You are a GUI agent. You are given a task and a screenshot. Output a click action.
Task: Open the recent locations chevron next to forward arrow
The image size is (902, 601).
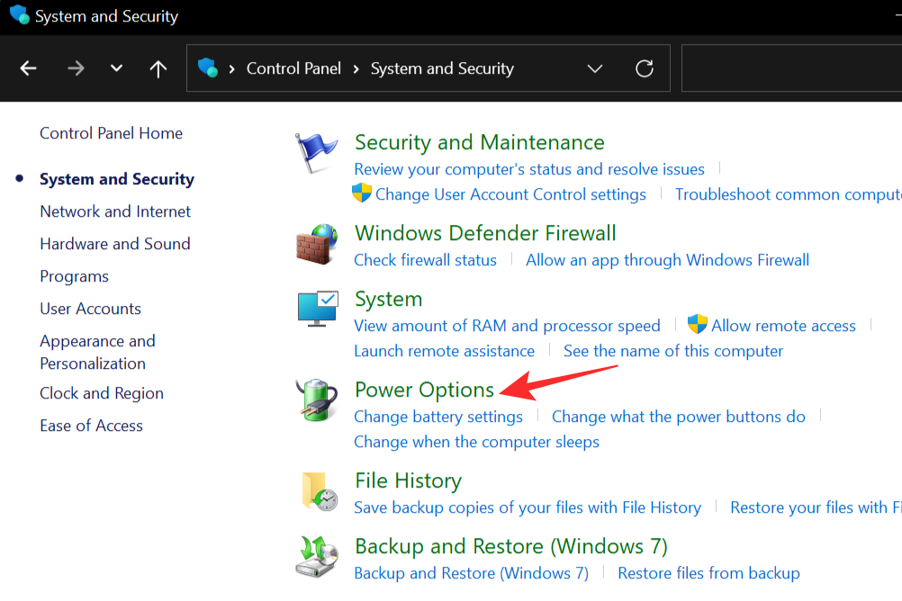click(115, 67)
